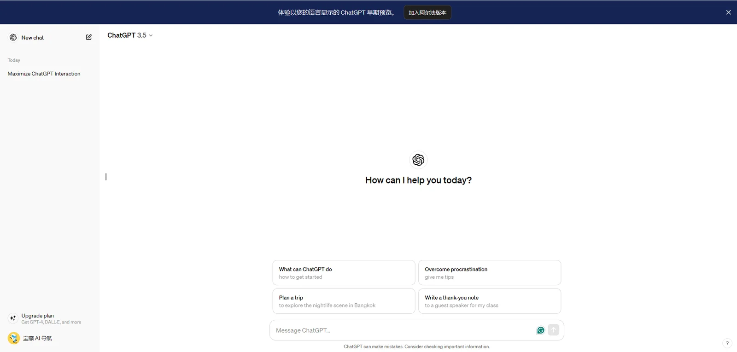Screen dimensions: 737x352
Task: Click the send message arrow button
Action: click(x=554, y=330)
